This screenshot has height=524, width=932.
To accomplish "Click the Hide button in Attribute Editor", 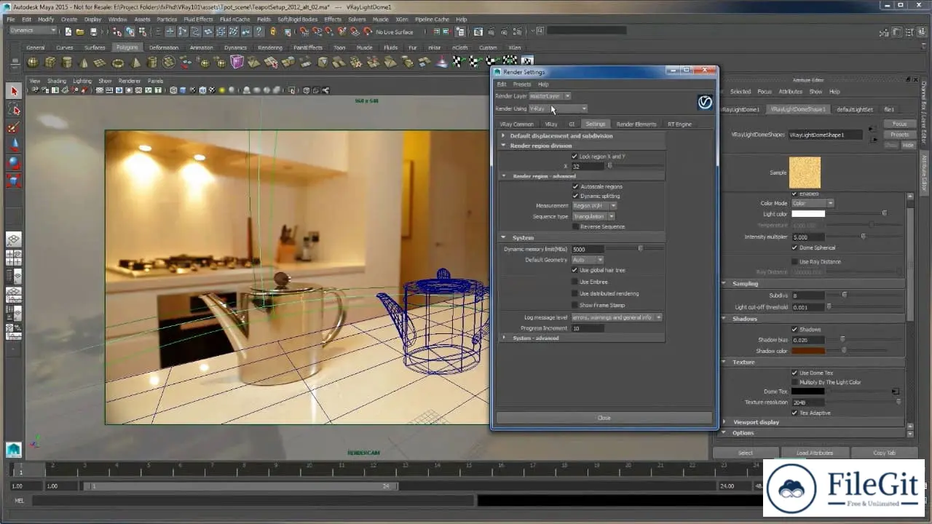I will pos(908,146).
